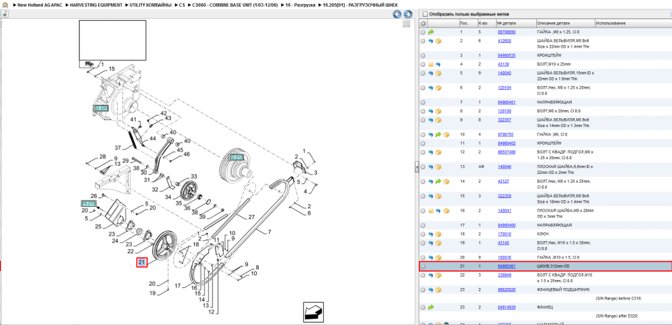Click blue arrow icon in row 338949
Viewport: 672px width, 325px height.
431,275
